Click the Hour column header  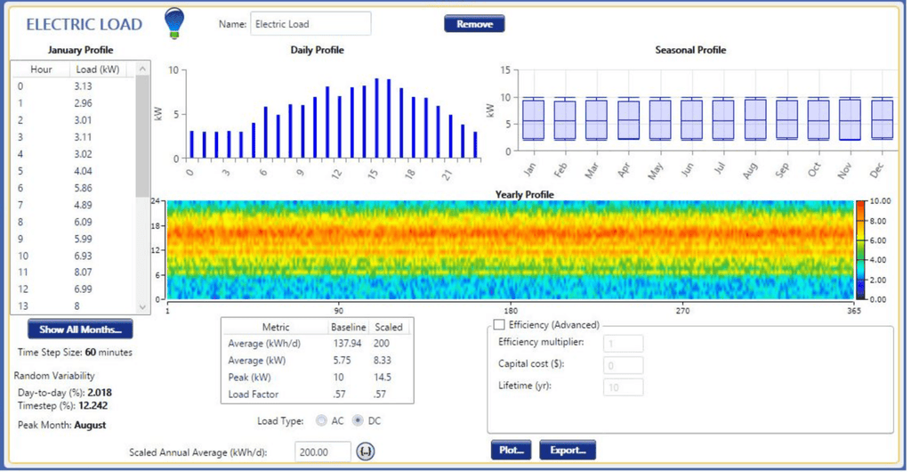click(41, 69)
